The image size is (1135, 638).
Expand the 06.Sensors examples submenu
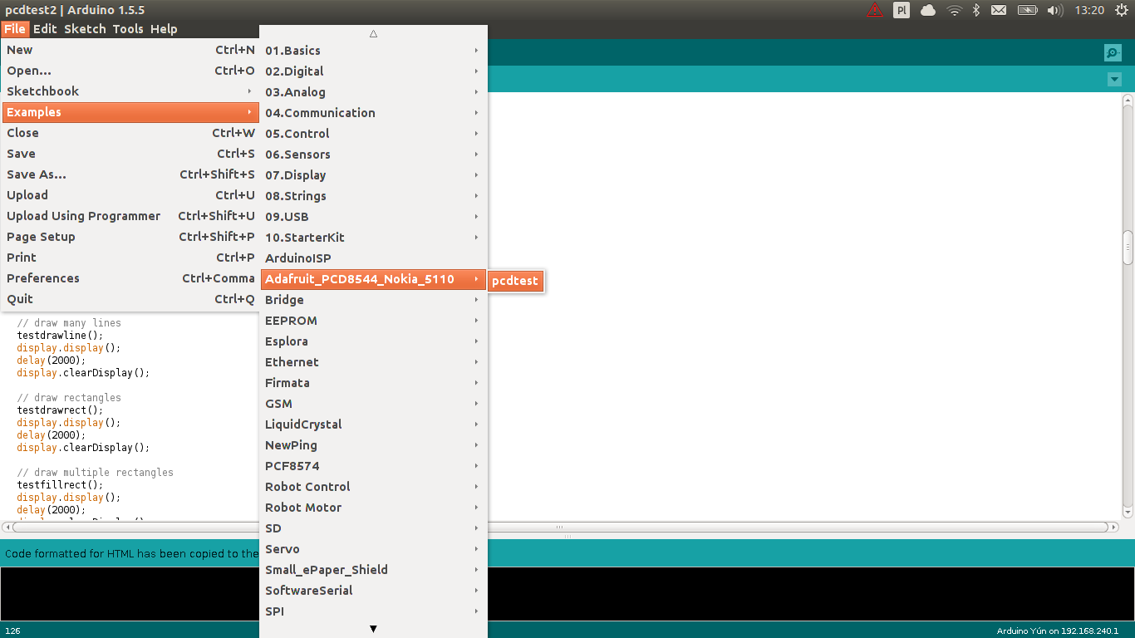[x=373, y=155]
